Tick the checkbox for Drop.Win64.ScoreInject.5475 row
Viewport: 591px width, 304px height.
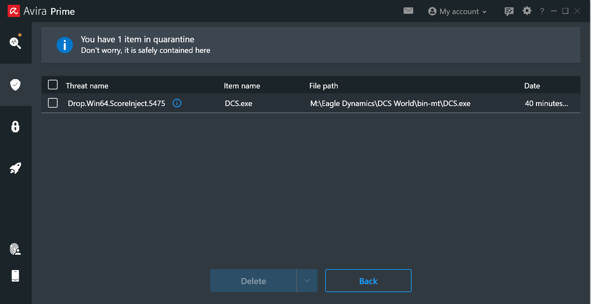tap(53, 103)
